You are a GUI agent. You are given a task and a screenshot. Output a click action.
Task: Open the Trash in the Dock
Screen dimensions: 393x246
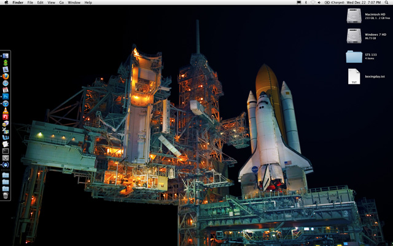point(6,196)
